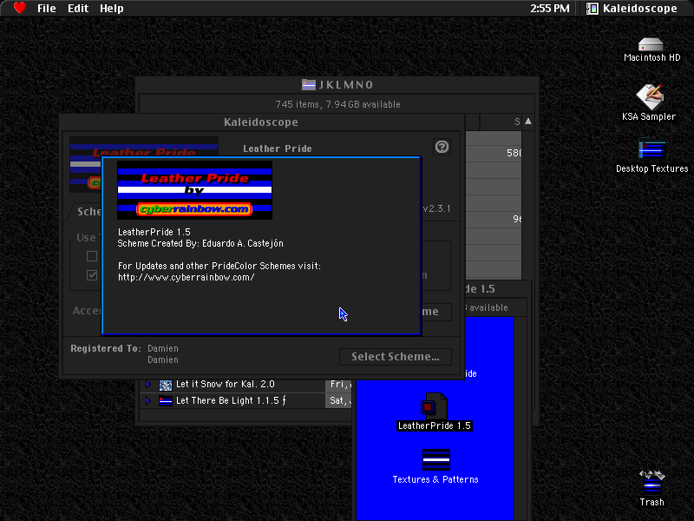694x521 pixels.
Task: Click the Kaleidoscope window title bar
Action: tap(261, 122)
